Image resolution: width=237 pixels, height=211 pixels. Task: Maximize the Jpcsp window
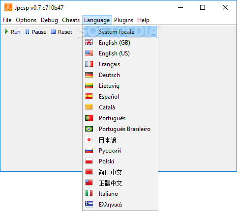(x=203, y=7)
